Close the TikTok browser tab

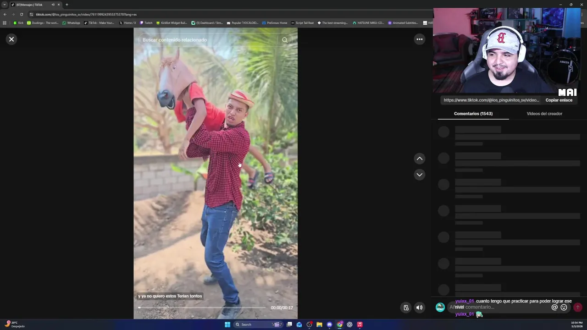click(x=59, y=5)
